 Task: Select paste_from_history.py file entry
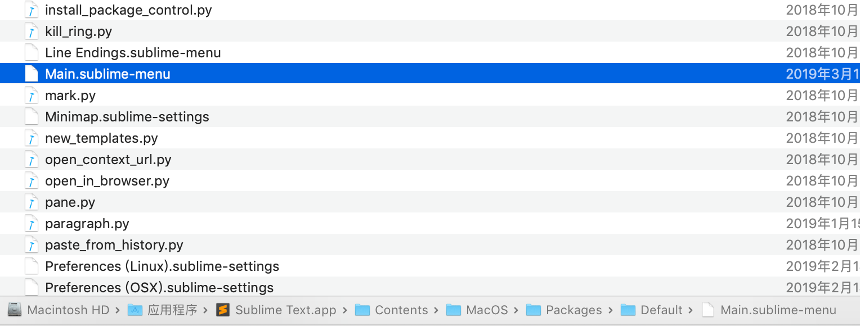[430, 245]
